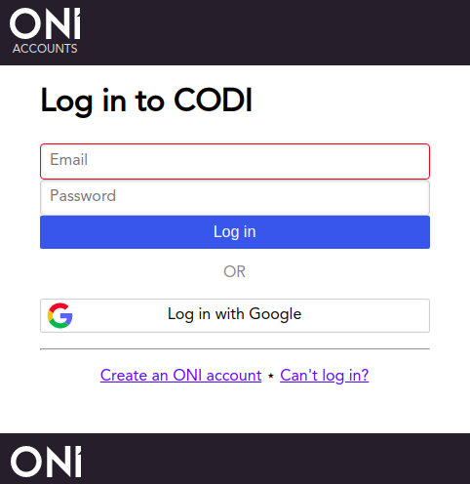
Task: Click the star separator between the links
Action: [271, 376]
